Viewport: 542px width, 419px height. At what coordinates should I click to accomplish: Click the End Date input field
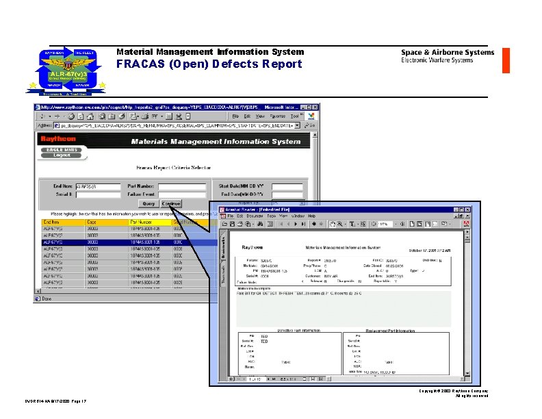click(287, 194)
